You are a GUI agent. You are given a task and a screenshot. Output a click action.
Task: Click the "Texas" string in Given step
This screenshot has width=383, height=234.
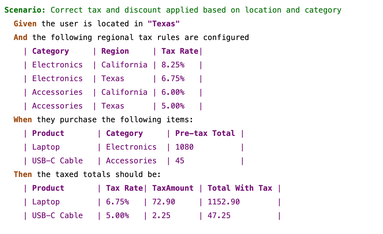pyautogui.click(x=164, y=24)
